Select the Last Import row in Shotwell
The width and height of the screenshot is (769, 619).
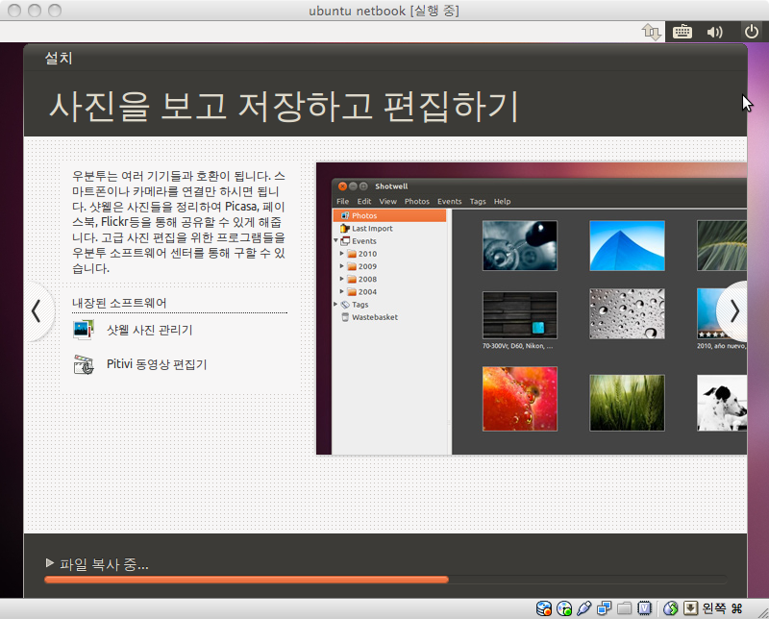click(x=390, y=228)
